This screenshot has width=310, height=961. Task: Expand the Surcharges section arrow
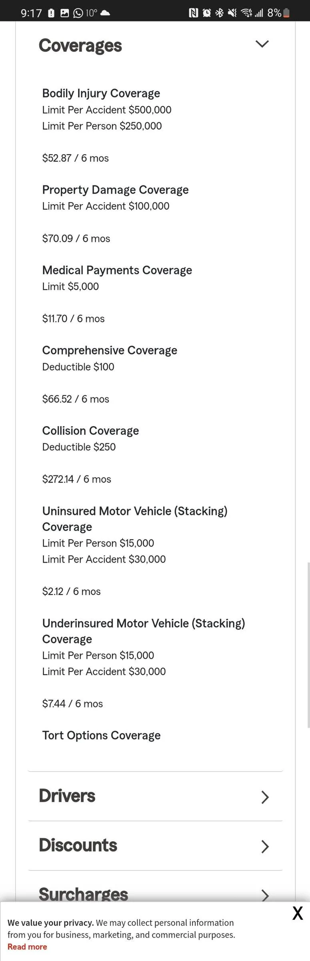point(265,895)
